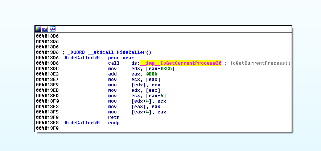Click address 004013F8 on the retn line
This screenshot has width=321, height=151.
coord(47,117)
